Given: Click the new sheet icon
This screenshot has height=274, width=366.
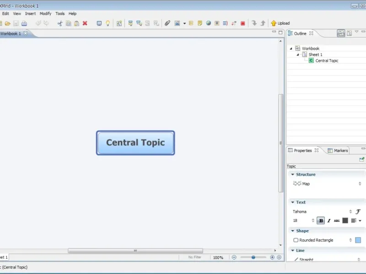Looking at the screenshot, I should [x=119, y=23].
